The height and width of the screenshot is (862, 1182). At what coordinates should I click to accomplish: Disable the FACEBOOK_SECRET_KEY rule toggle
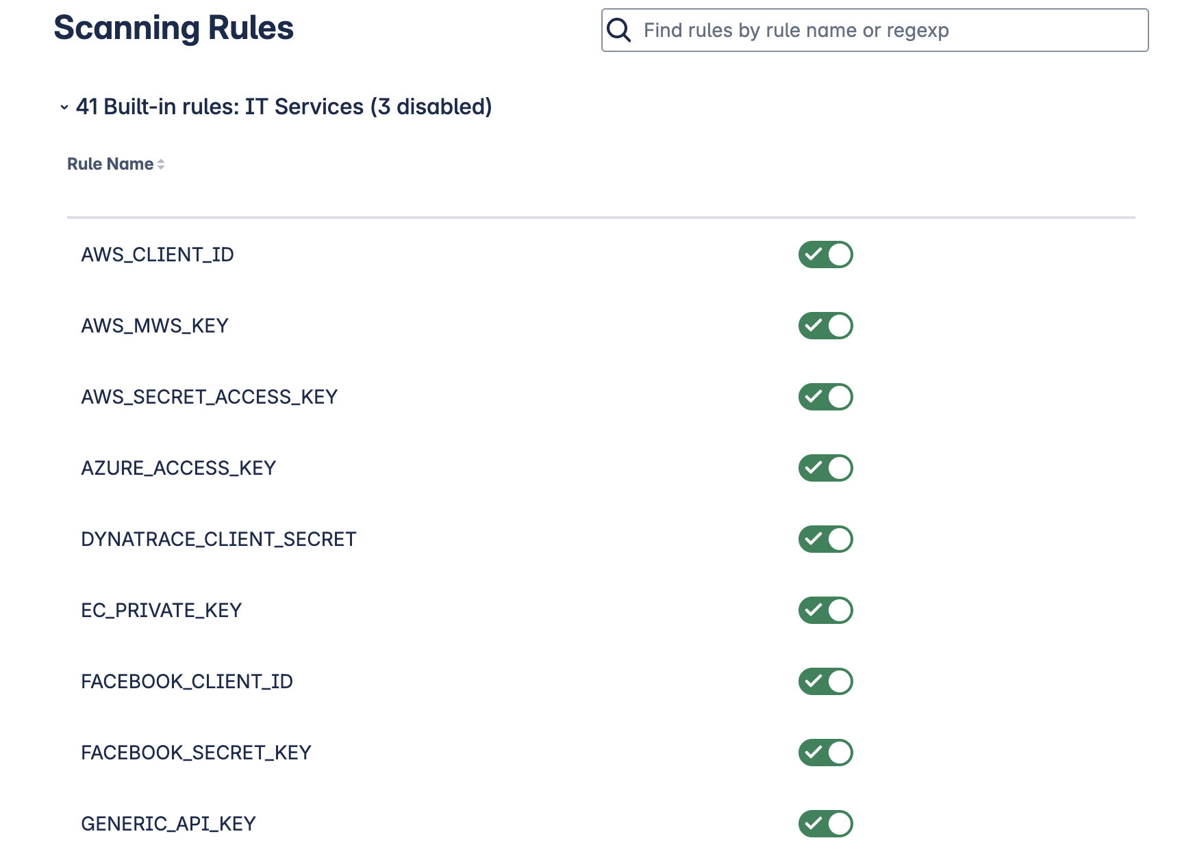tap(825, 753)
